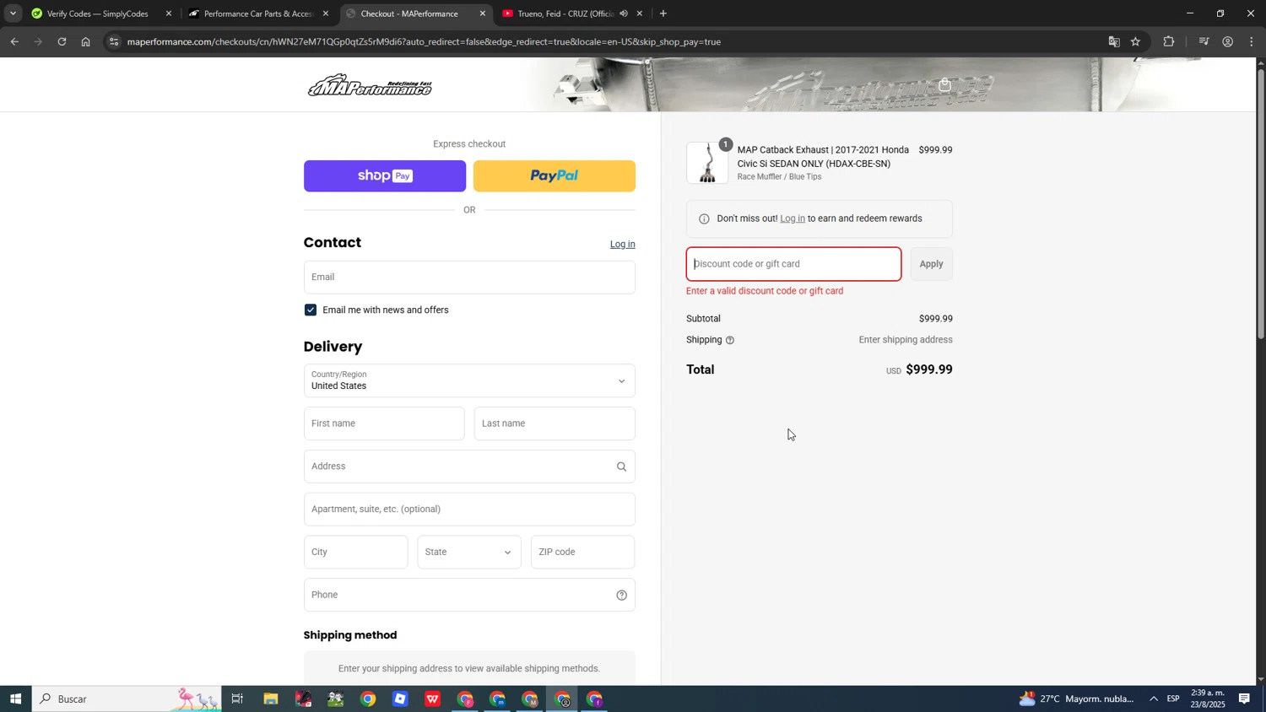Pay with Shop Pay button

coord(385,176)
